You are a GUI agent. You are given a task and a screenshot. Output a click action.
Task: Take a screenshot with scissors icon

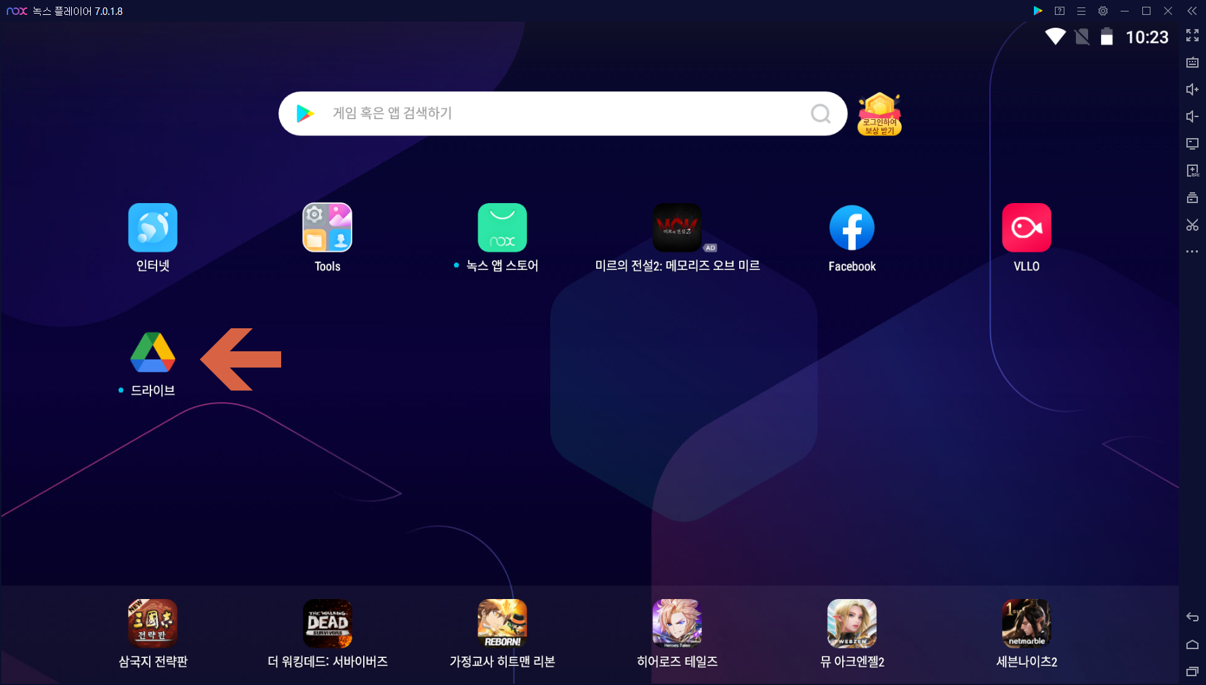[1192, 225]
